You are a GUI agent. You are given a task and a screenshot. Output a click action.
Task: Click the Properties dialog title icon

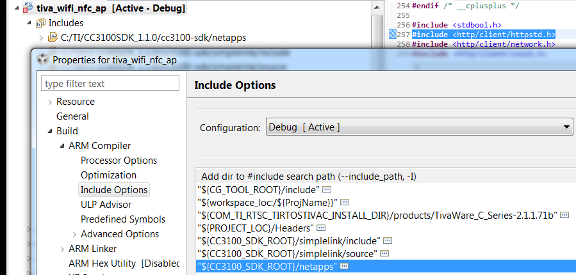tap(42, 59)
